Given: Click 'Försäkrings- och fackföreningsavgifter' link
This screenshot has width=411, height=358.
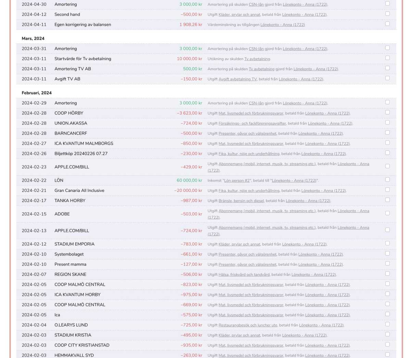Looking at the screenshot, I should point(252,123).
